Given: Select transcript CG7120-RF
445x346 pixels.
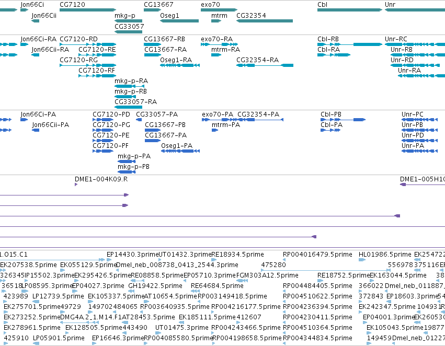Looking at the screenshot, I should tap(97, 76).
